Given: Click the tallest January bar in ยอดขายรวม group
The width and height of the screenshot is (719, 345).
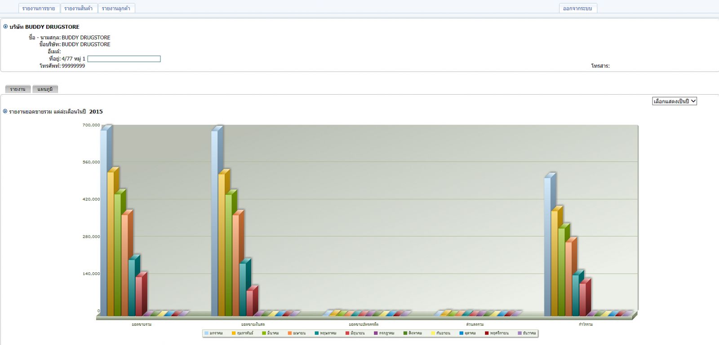Looking at the screenshot, I should (x=104, y=224).
